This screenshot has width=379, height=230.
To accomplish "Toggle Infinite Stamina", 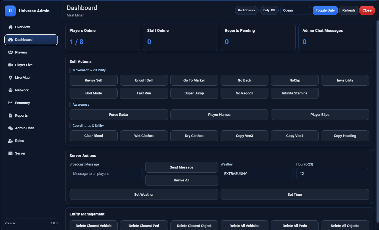I will [x=295, y=93].
